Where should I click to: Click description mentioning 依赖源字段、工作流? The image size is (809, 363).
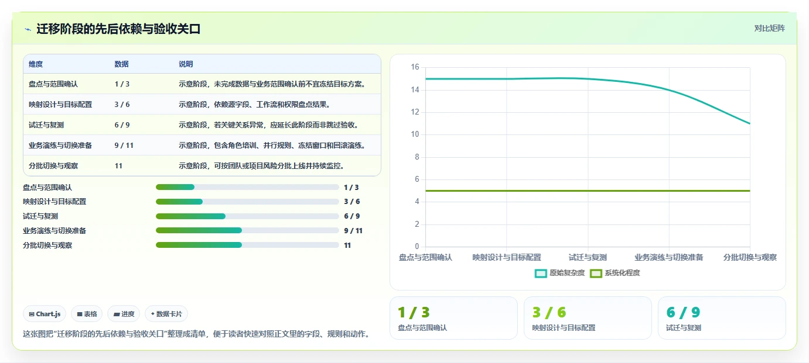(255, 105)
